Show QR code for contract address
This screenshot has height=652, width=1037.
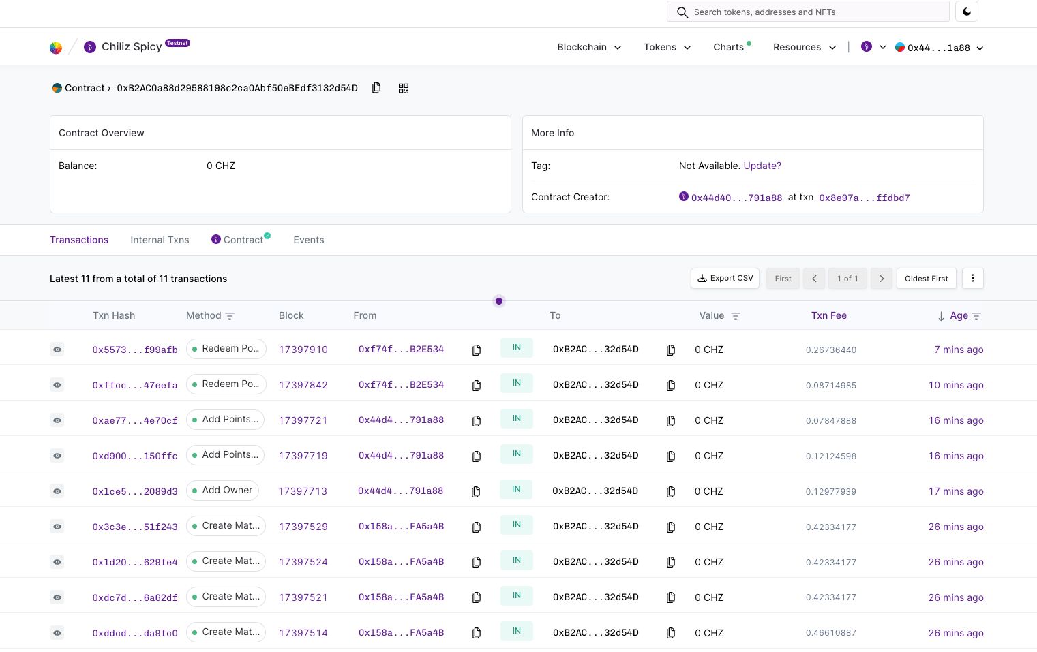click(404, 88)
